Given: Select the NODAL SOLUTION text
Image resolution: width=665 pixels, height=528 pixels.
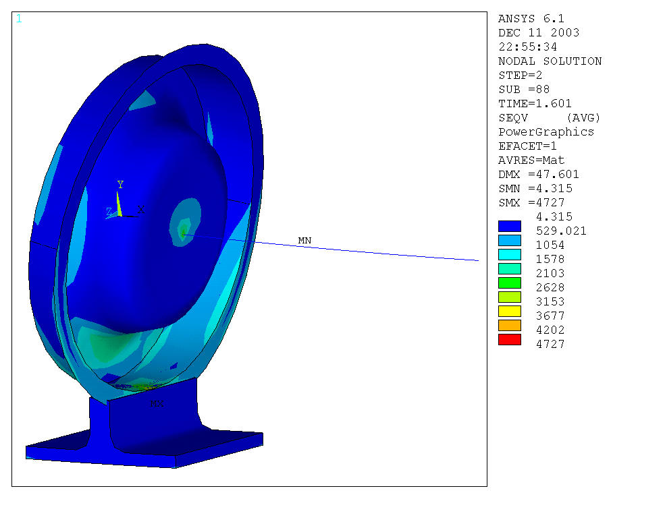Looking at the screenshot, I should click(550, 61).
